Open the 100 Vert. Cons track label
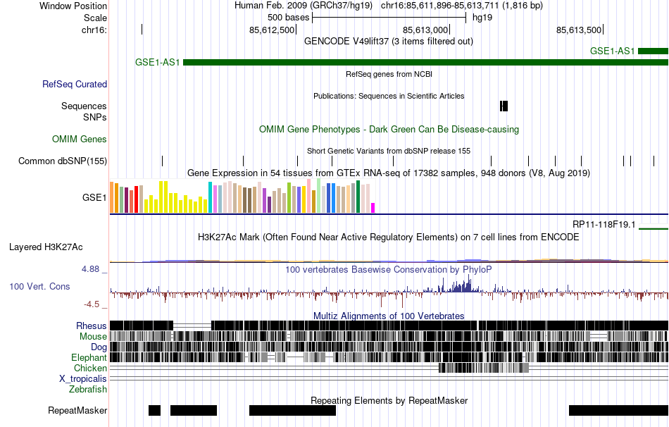This screenshot has width=669, height=427. pyautogui.click(x=39, y=287)
